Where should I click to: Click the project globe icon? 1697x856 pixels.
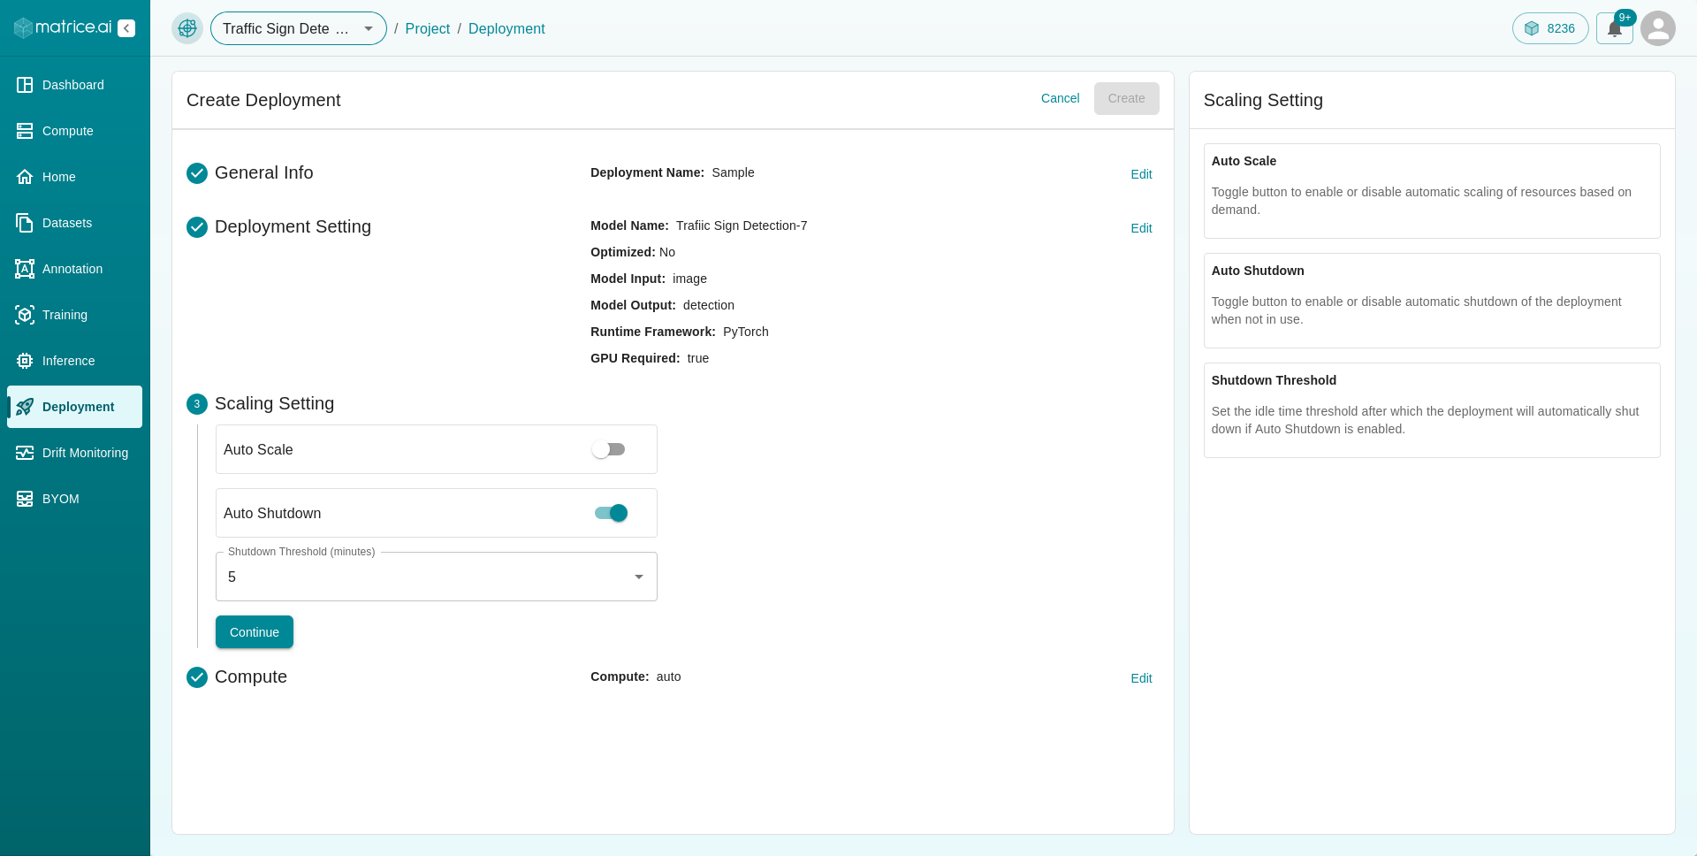pos(187,28)
